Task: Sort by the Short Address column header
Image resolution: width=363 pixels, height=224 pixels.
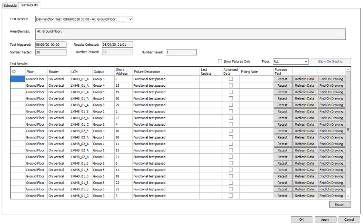Action: 122,71
